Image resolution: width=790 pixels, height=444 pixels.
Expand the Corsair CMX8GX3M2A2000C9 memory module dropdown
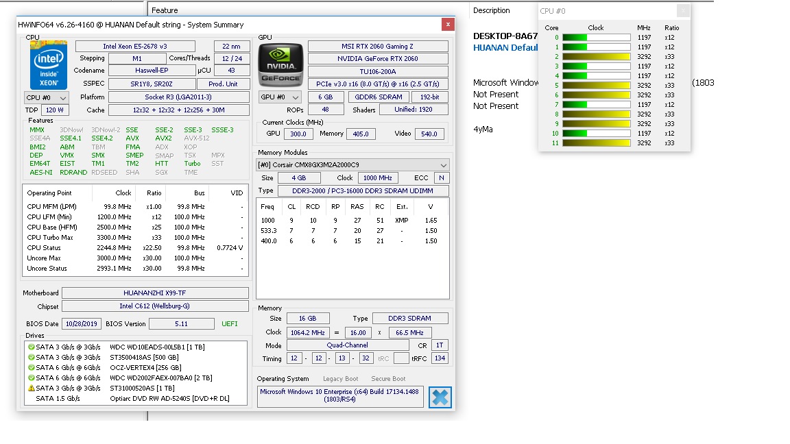pyautogui.click(x=352, y=165)
